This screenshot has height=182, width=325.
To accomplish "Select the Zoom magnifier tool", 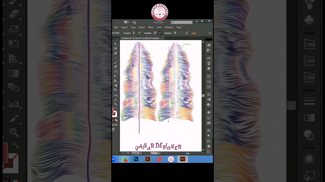I will (x=116, y=104).
